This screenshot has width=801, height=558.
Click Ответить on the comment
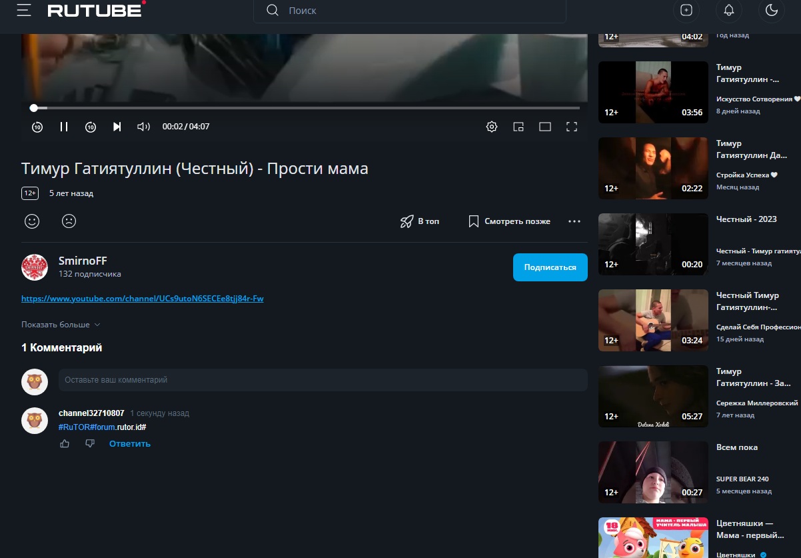click(130, 443)
